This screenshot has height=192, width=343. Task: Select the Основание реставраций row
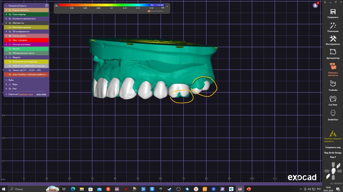click(x=26, y=62)
